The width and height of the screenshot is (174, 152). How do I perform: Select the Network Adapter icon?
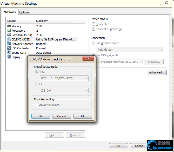click(x=9, y=44)
